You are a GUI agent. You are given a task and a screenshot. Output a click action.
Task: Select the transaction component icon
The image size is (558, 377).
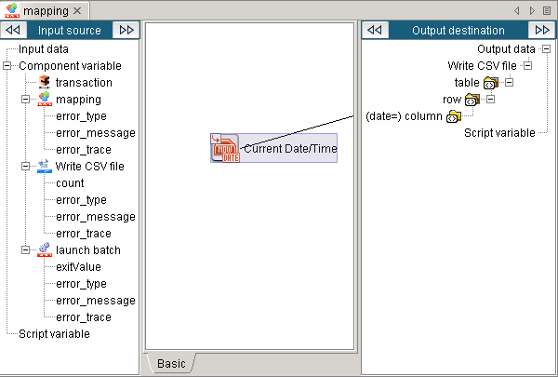44,83
